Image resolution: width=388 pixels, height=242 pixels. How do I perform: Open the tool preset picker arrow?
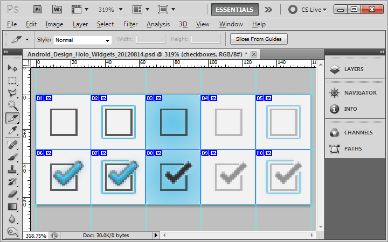pos(27,39)
